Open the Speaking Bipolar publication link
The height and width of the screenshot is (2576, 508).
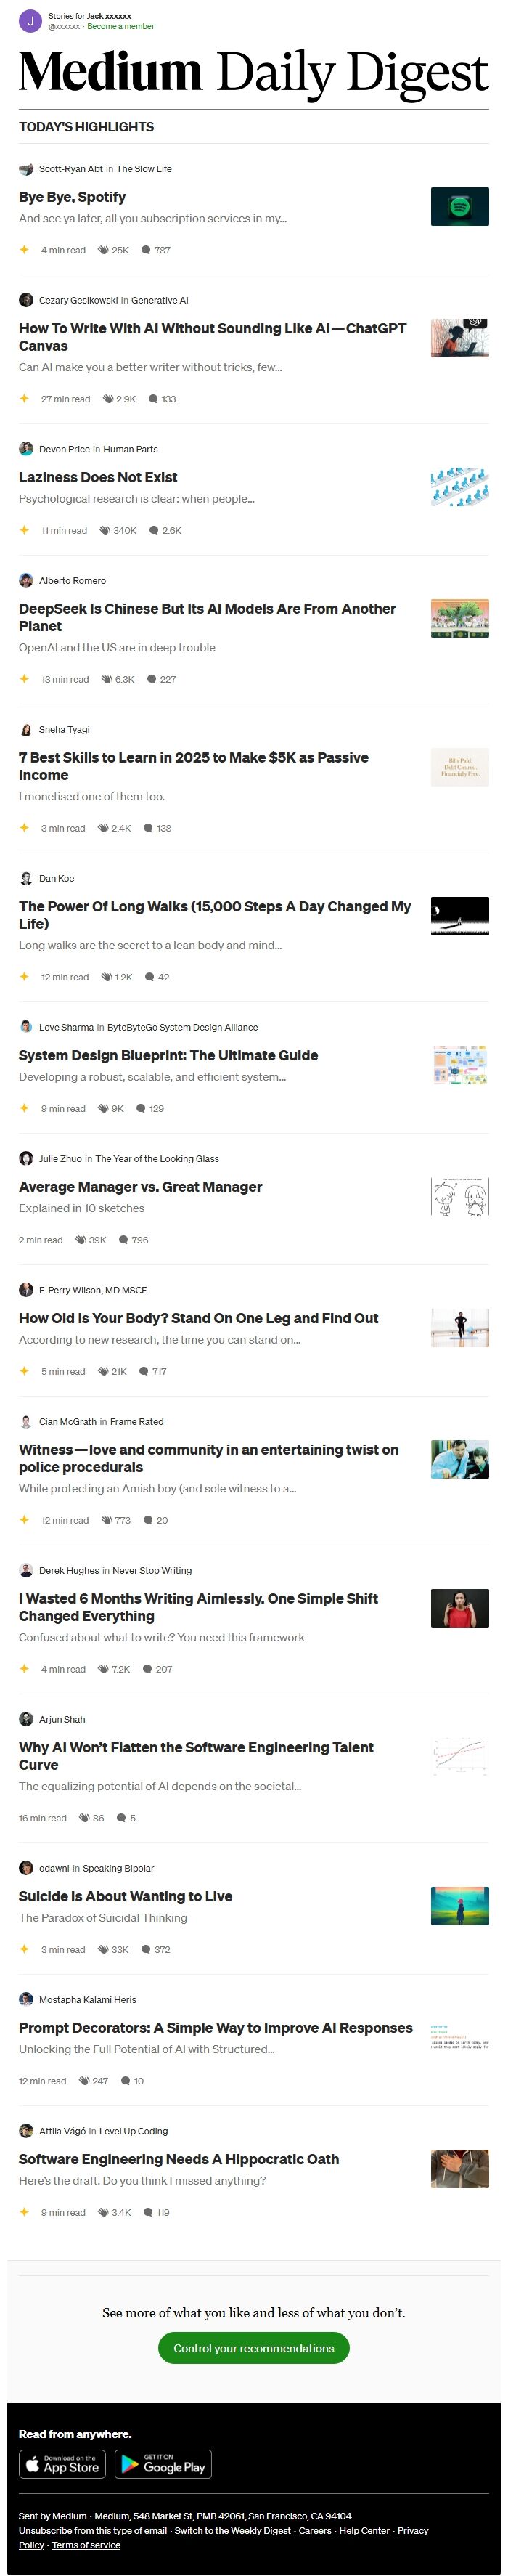pyautogui.click(x=118, y=1868)
